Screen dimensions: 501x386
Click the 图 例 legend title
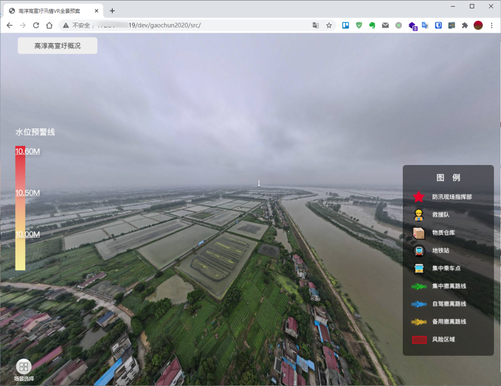click(448, 177)
